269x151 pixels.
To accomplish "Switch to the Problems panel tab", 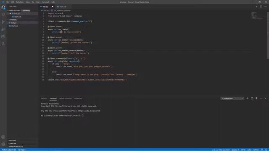I will [78, 99].
